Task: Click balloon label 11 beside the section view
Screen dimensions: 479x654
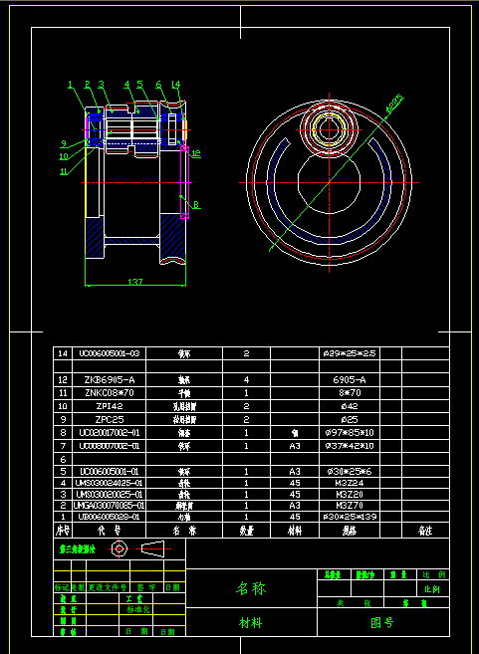Action: coord(63,171)
